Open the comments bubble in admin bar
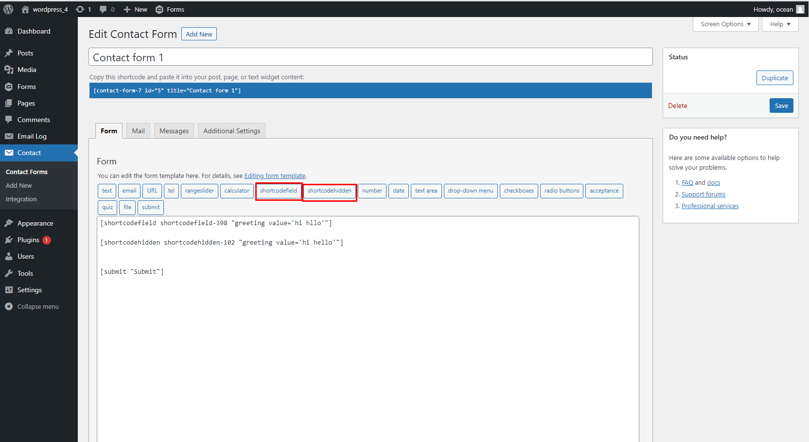Viewport: 809px width, 442px height. click(104, 9)
